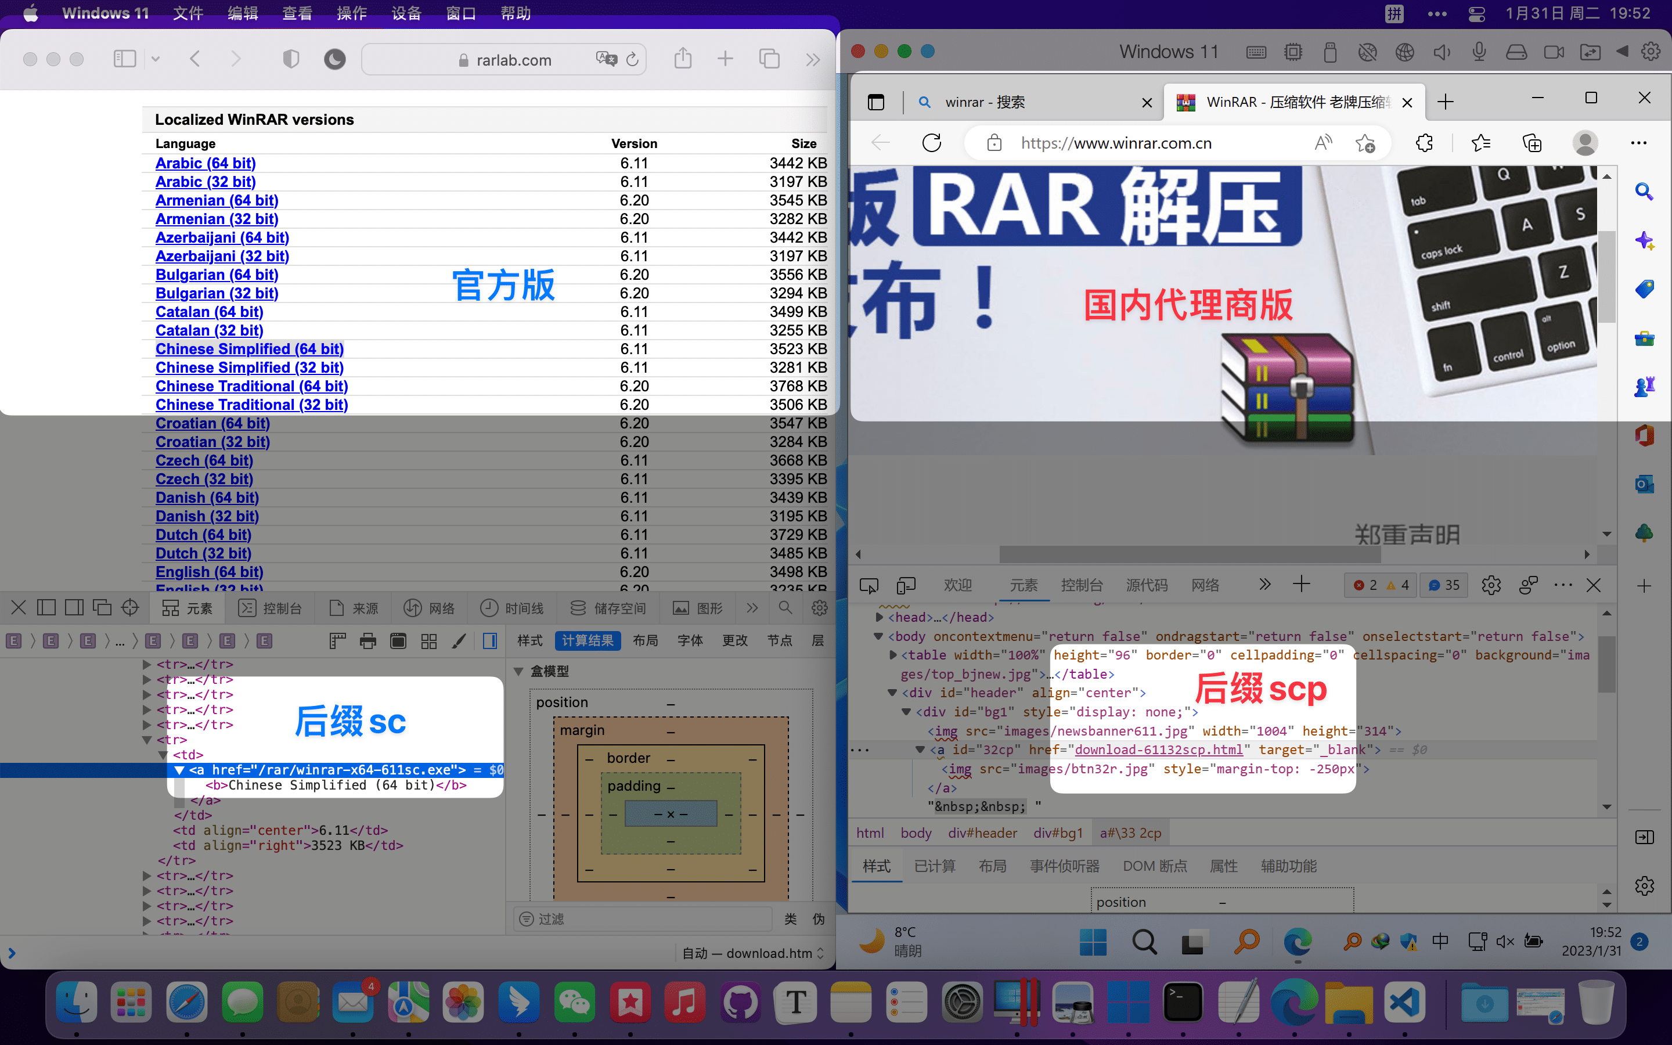Click the Edge page horizontal scrollbar
The image size is (1672, 1045).
(1190, 554)
